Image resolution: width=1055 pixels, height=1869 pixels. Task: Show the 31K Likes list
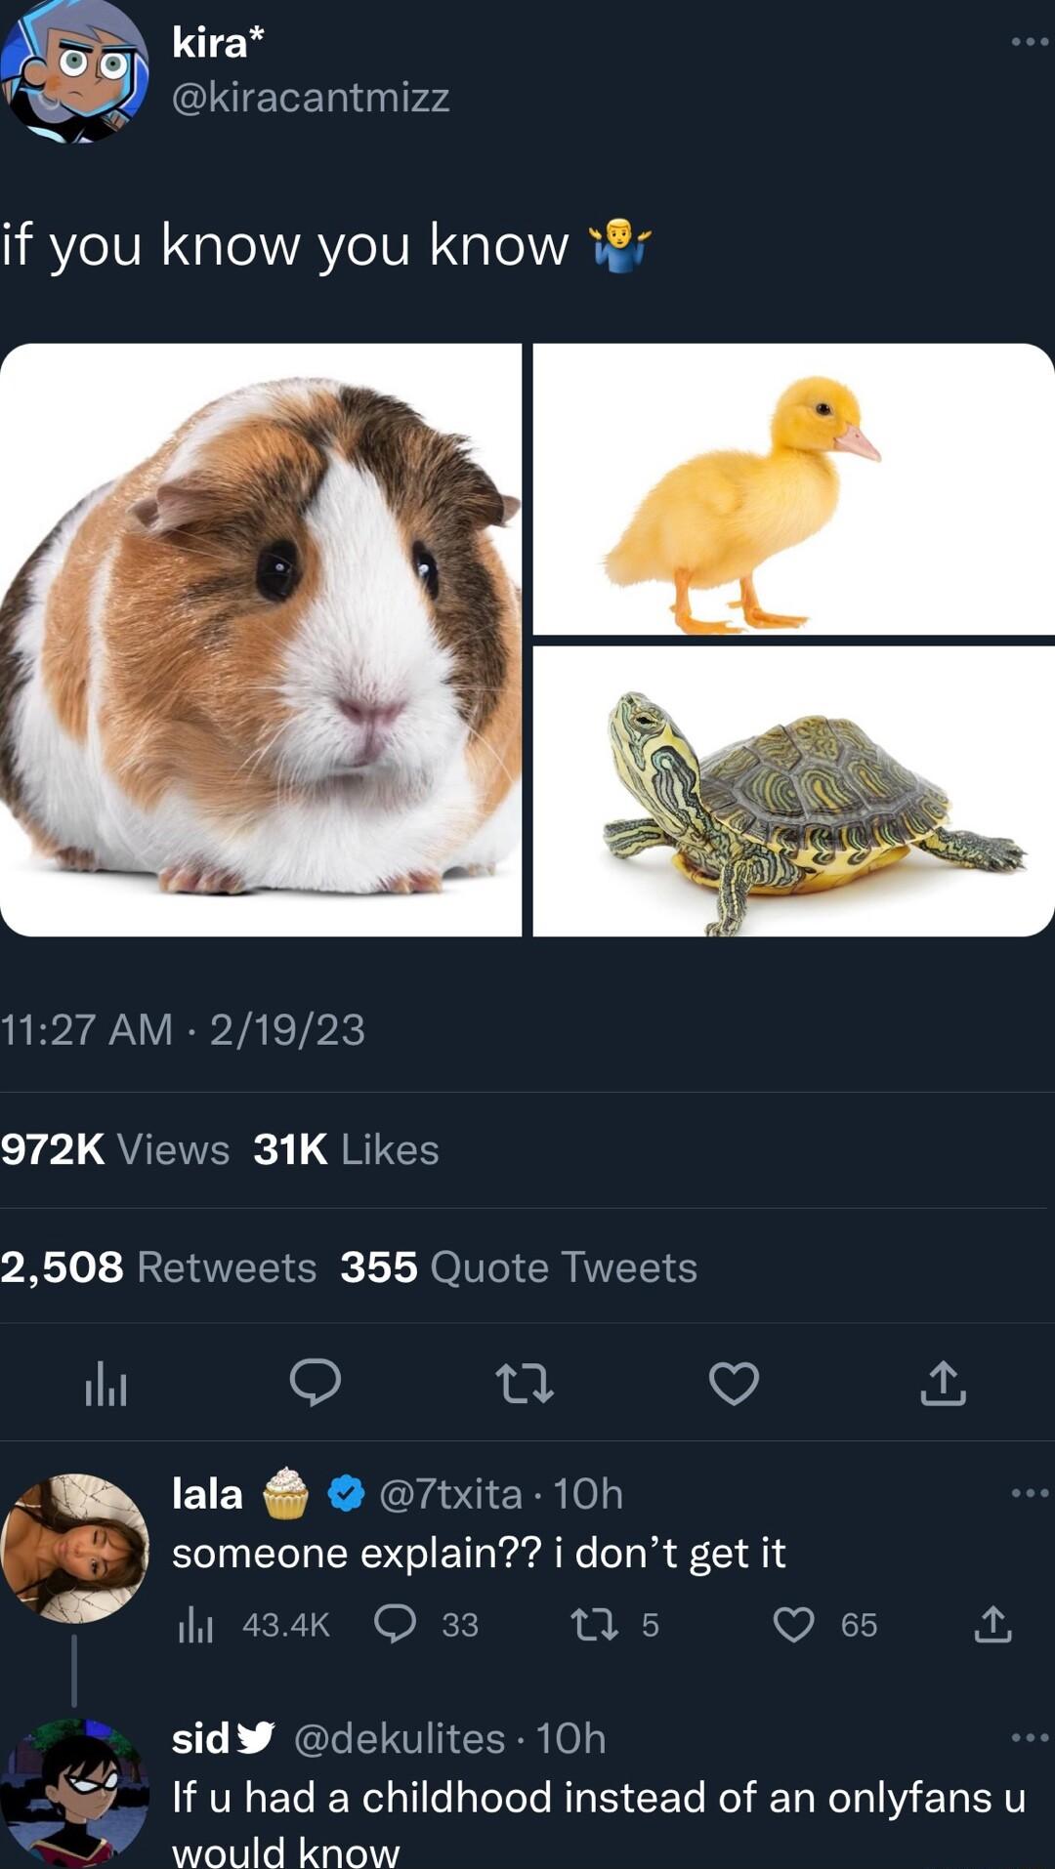pos(346,1149)
